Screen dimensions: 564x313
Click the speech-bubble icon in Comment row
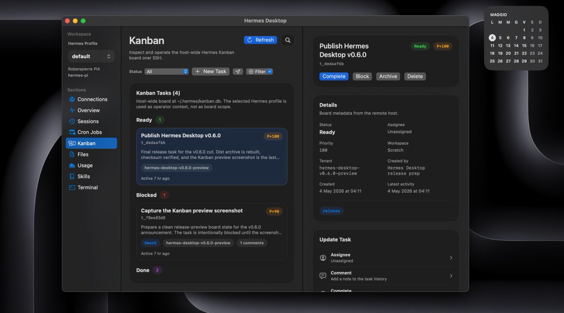(x=323, y=276)
